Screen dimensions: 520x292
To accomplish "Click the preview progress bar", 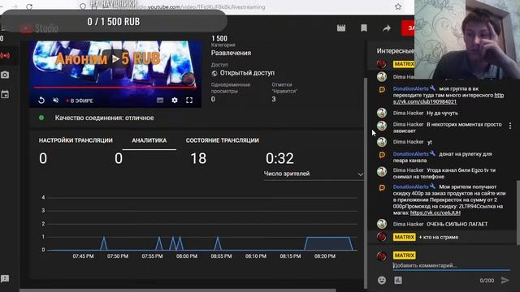I will click(115, 88).
